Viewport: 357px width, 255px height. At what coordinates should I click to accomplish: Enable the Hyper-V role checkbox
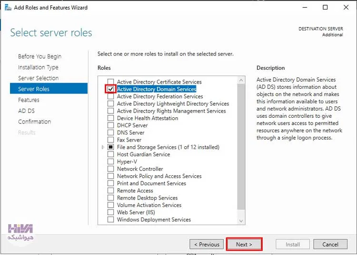[110, 161]
